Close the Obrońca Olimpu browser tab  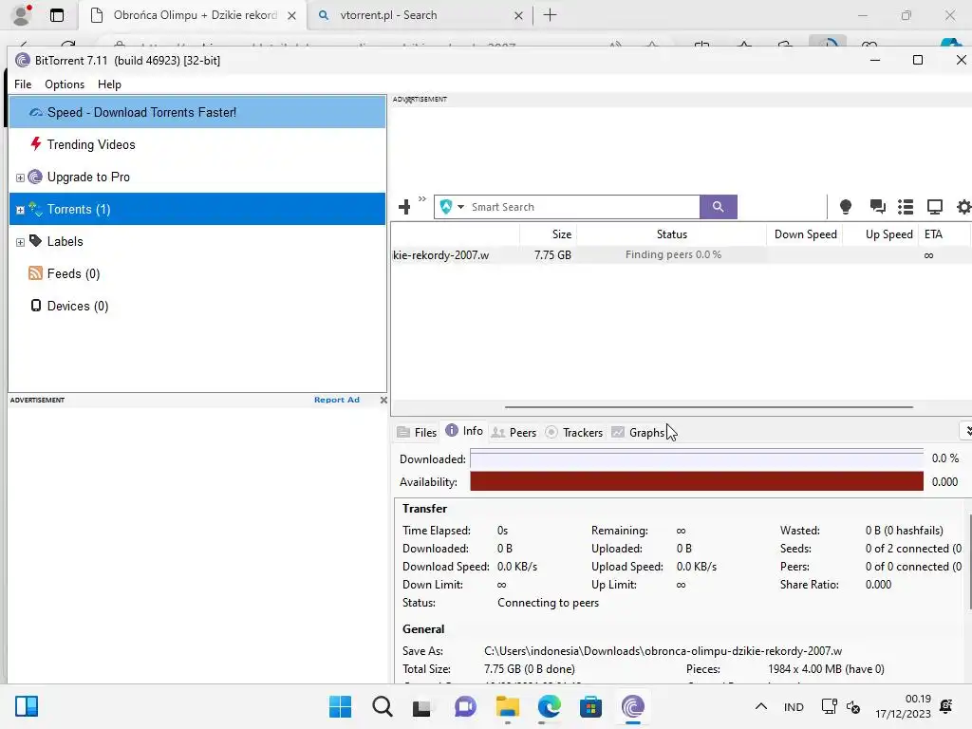(x=291, y=15)
